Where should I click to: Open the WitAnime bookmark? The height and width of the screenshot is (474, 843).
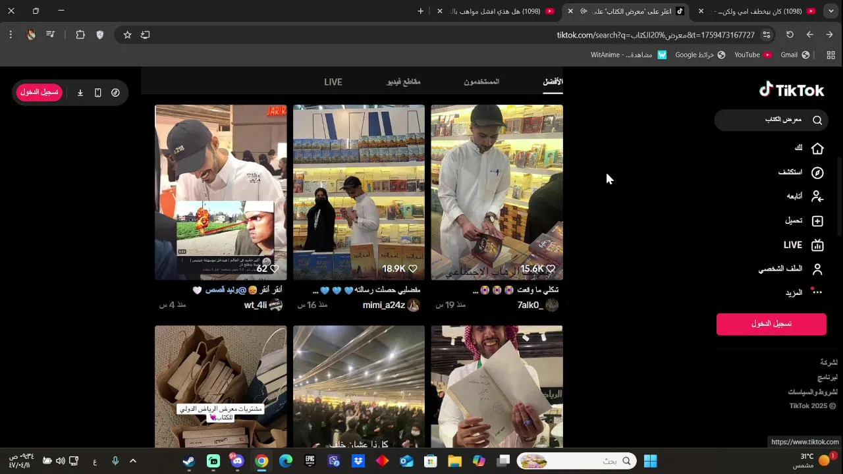(x=629, y=55)
